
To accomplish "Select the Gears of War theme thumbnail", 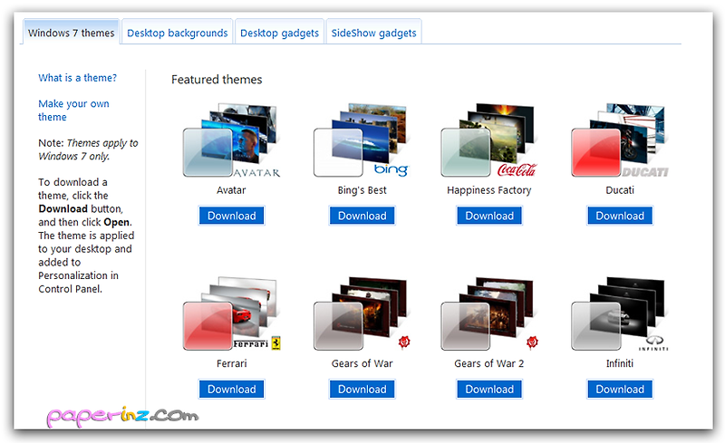I will (362, 314).
